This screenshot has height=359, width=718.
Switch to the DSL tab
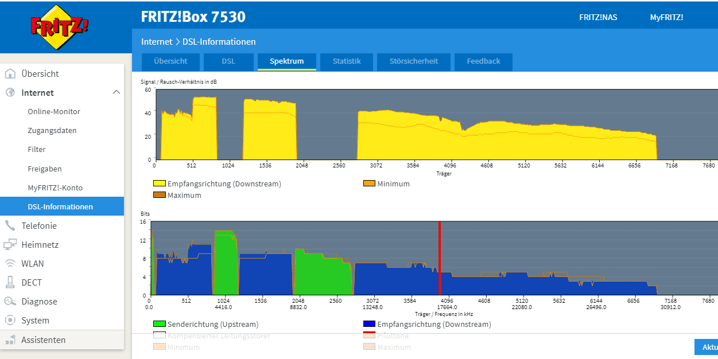pyautogui.click(x=228, y=61)
